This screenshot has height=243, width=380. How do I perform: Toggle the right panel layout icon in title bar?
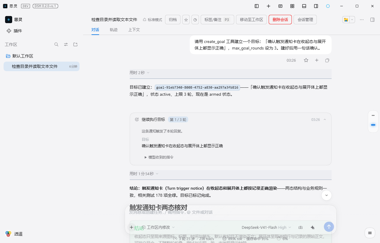(316, 6)
